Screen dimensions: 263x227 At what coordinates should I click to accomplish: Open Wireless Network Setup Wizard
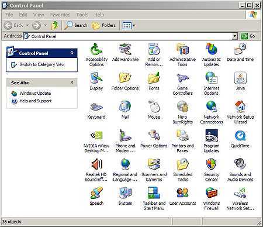pyautogui.click(x=240, y=198)
